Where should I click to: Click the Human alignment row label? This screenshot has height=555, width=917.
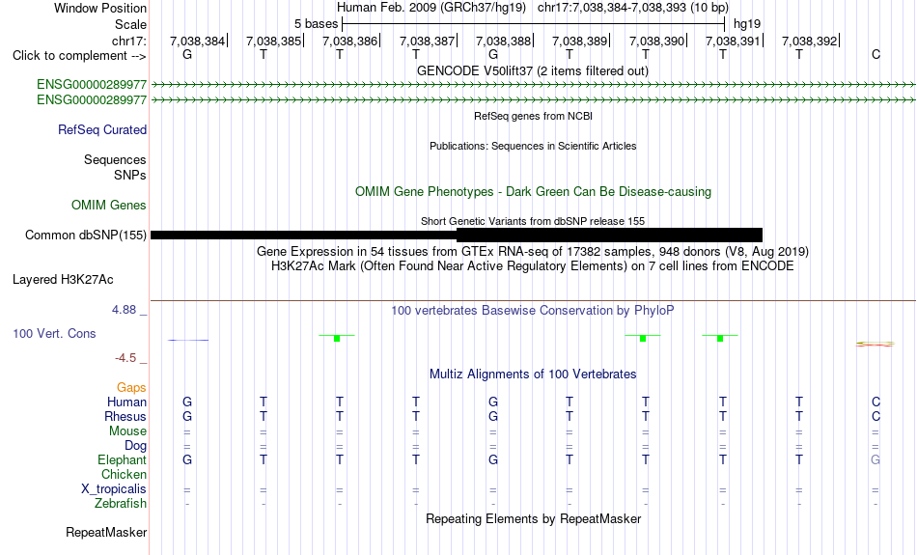coord(126,402)
